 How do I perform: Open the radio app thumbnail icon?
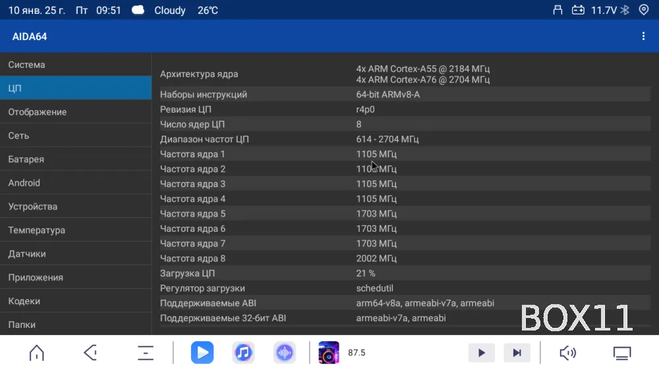(x=329, y=352)
